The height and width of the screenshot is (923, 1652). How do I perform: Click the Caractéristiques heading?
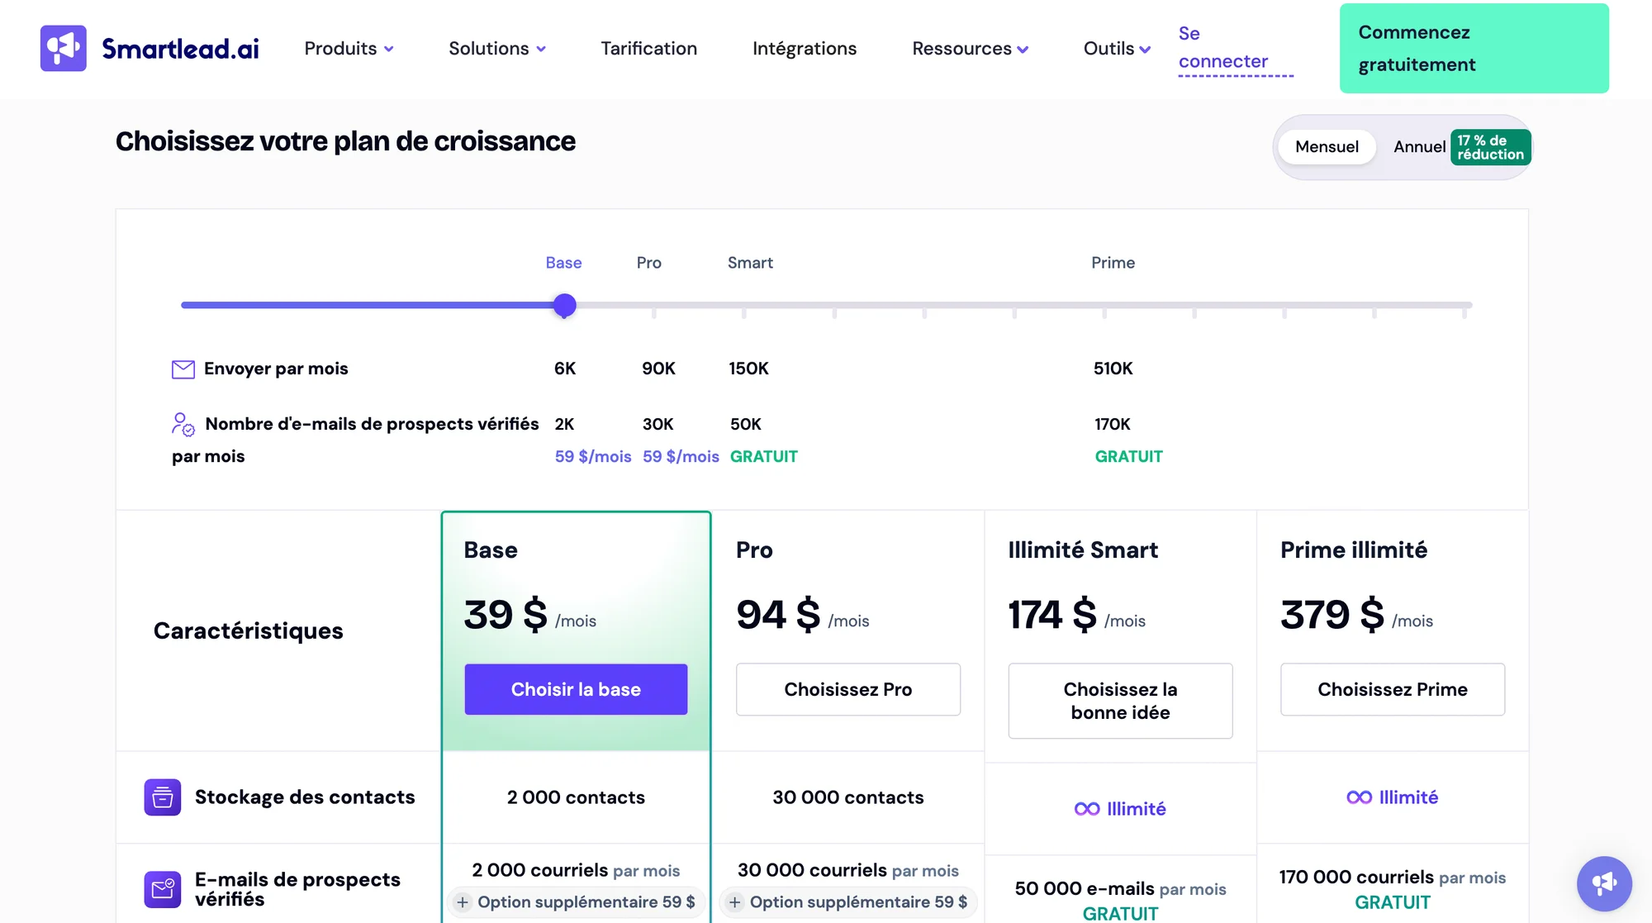[x=248, y=630]
